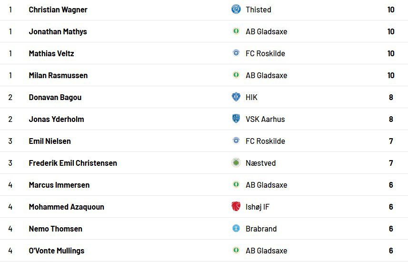Click Marcus Immersen's rank number 4
Viewport: 408px width, 262px height.
(10, 185)
